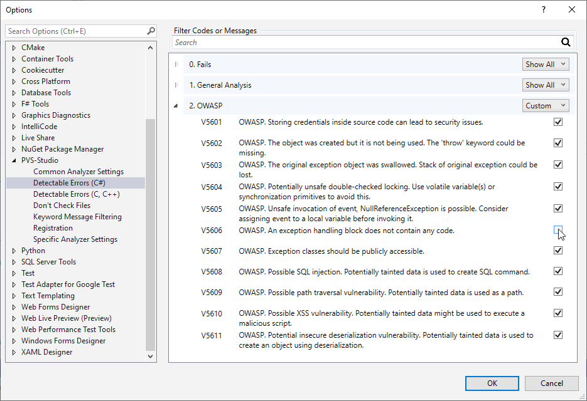Select IntelliCode in options tree

click(x=40, y=127)
